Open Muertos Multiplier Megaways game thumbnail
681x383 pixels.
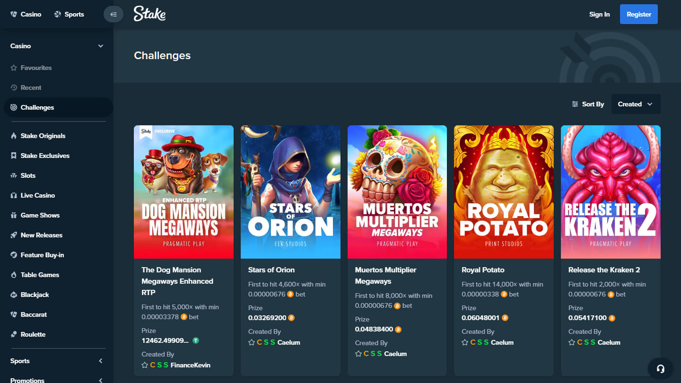pyautogui.click(x=397, y=192)
